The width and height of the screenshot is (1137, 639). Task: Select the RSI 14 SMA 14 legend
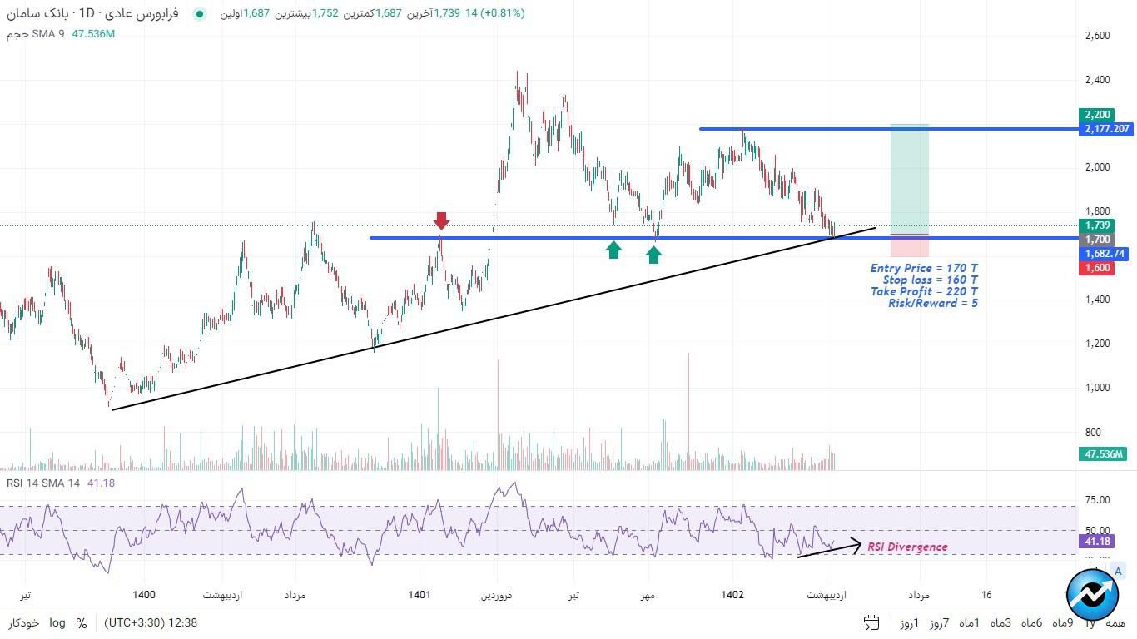click(43, 483)
